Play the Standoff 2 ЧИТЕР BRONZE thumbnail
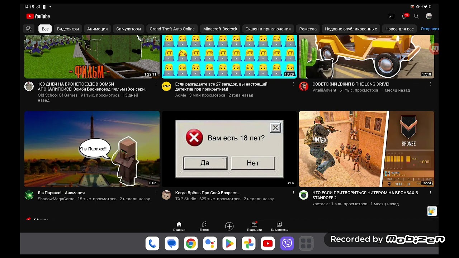This screenshot has height=258, width=459. (366, 149)
